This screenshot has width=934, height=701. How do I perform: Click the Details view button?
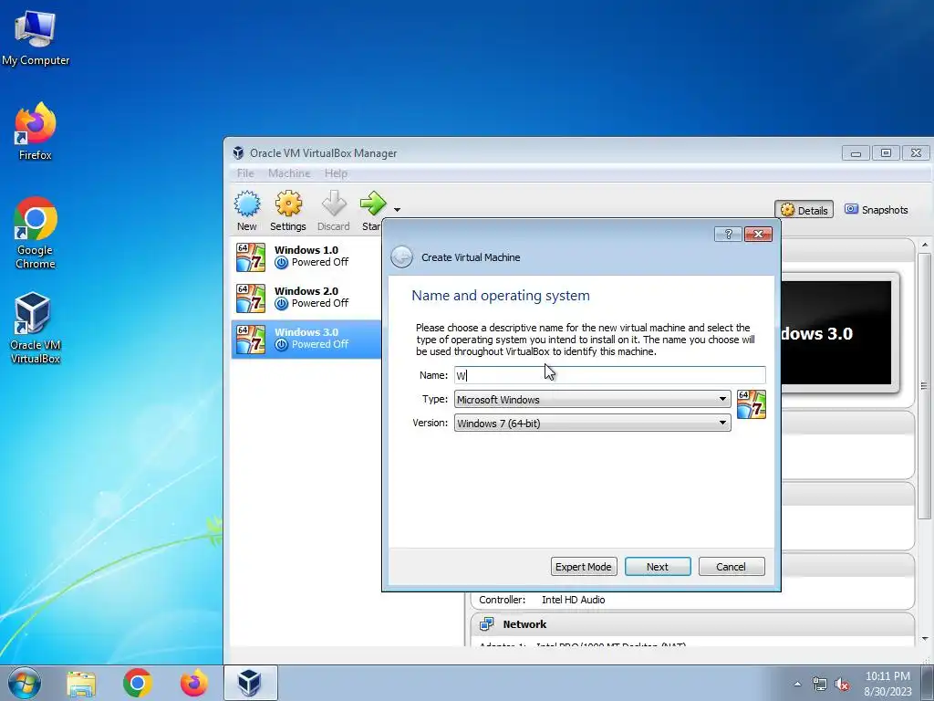[x=804, y=210]
